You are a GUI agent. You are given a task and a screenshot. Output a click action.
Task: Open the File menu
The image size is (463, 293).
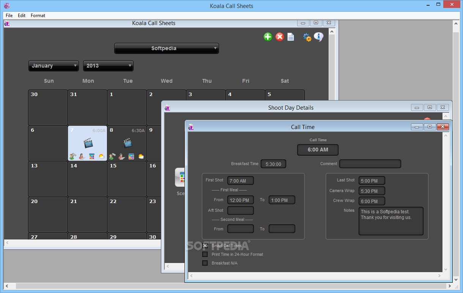9,16
